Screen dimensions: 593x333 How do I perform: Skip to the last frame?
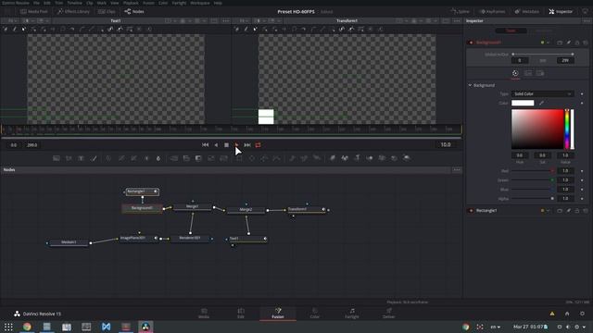click(x=247, y=145)
